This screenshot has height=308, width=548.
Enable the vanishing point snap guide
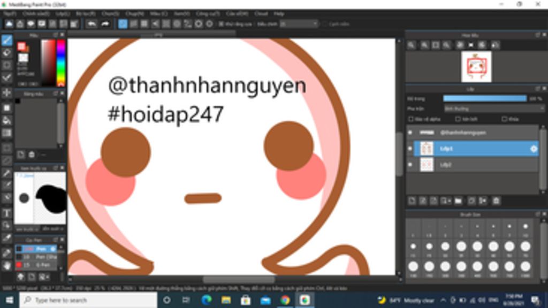click(x=155, y=24)
